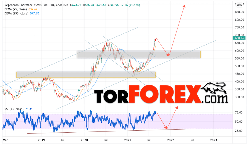
Task: Click the current price label 680.96
Action: [239, 38]
